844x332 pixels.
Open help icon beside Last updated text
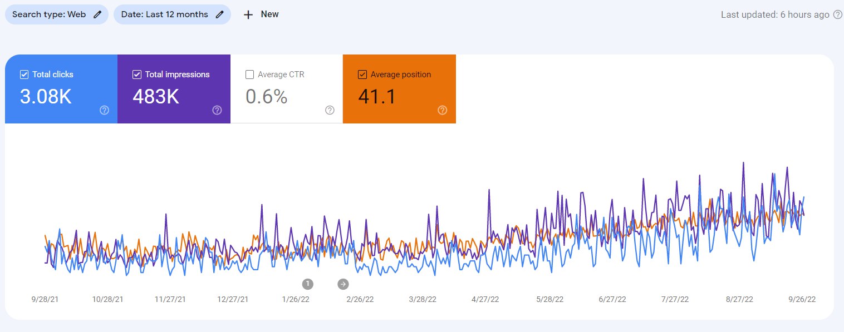click(837, 15)
